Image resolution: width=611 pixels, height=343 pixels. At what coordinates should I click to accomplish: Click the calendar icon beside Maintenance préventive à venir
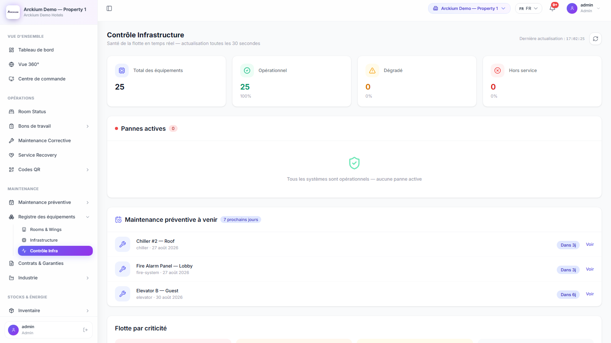(x=118, y=220)
